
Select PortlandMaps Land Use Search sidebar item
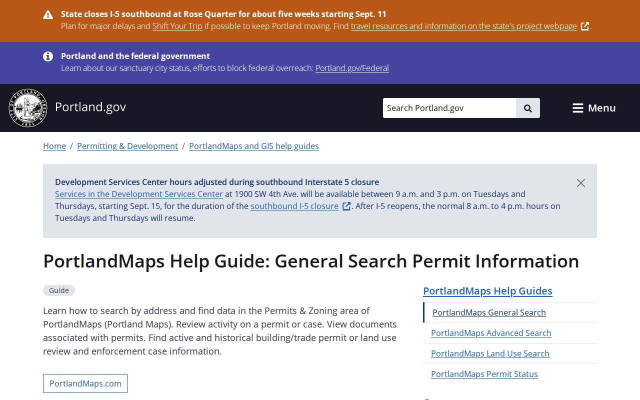tap(490, 353)
